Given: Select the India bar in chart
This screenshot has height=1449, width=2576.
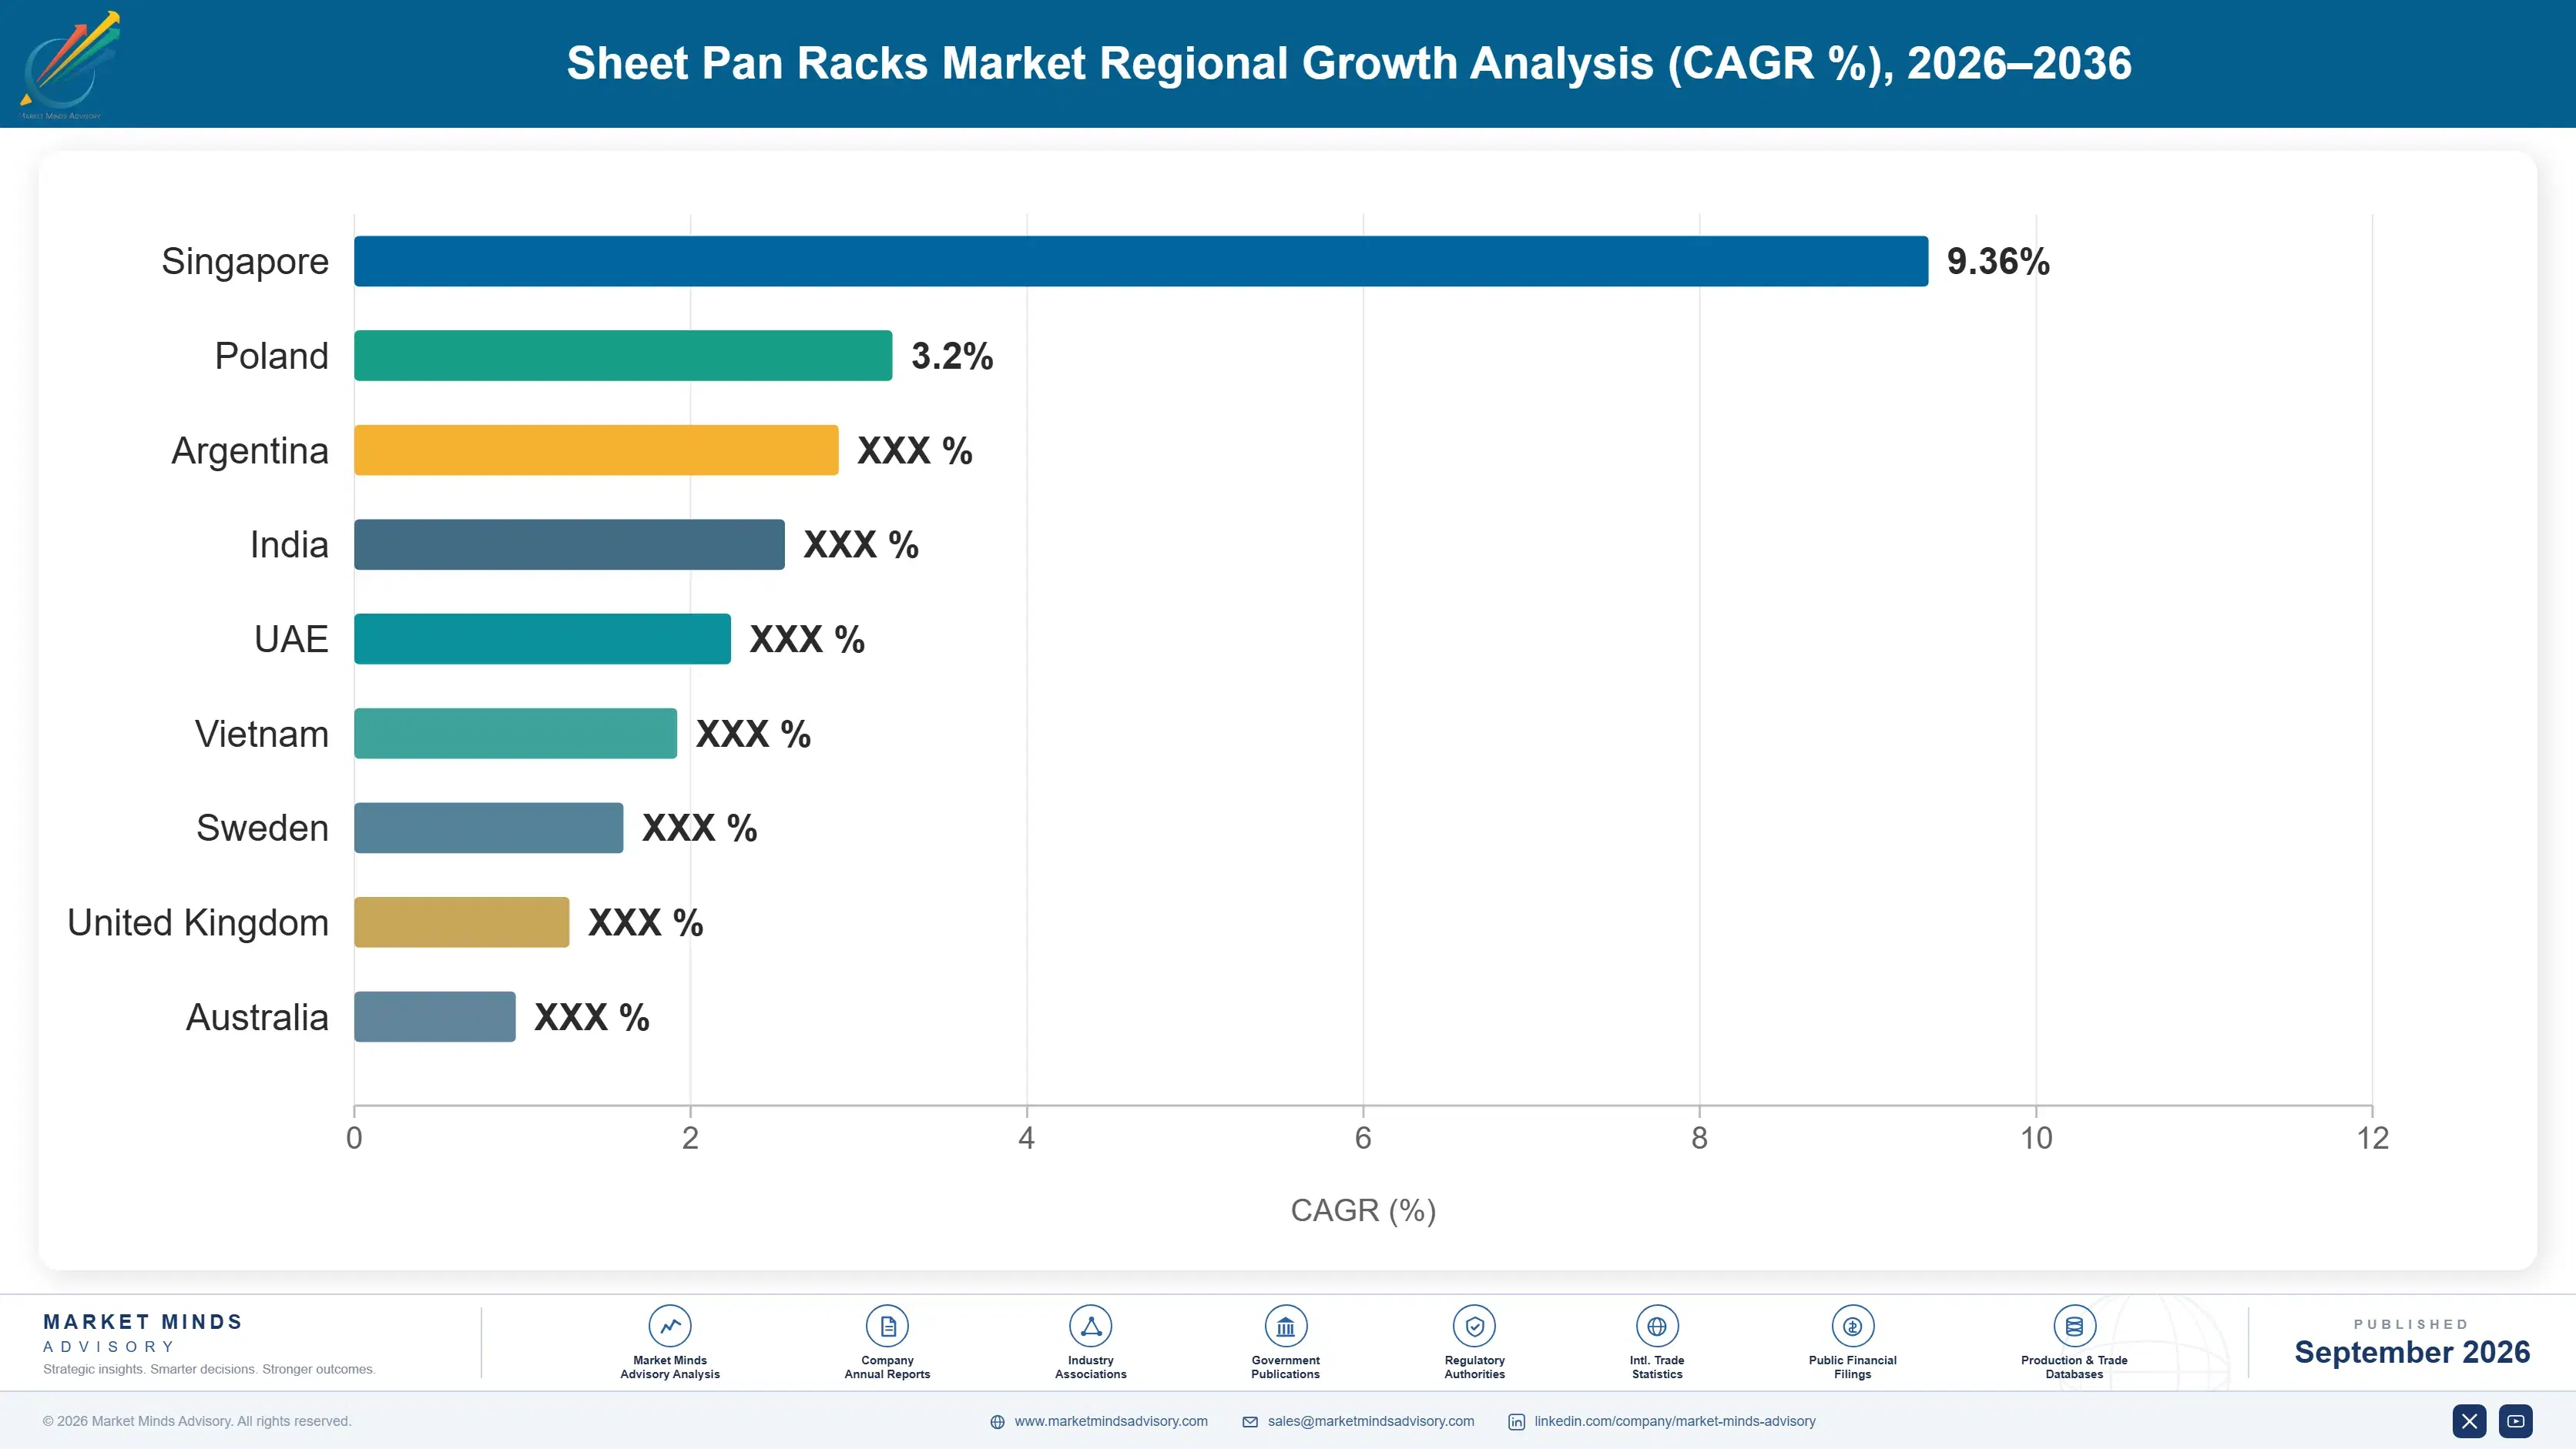Looking at the screenshot, I should 569,544.
